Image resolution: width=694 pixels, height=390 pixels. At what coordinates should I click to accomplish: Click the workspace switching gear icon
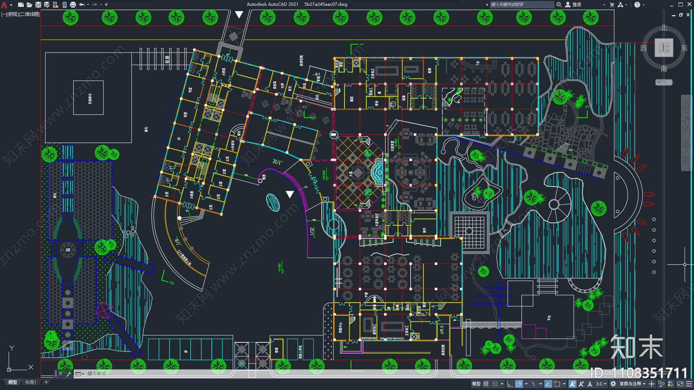pyautogui.click(x=613, y=384)
